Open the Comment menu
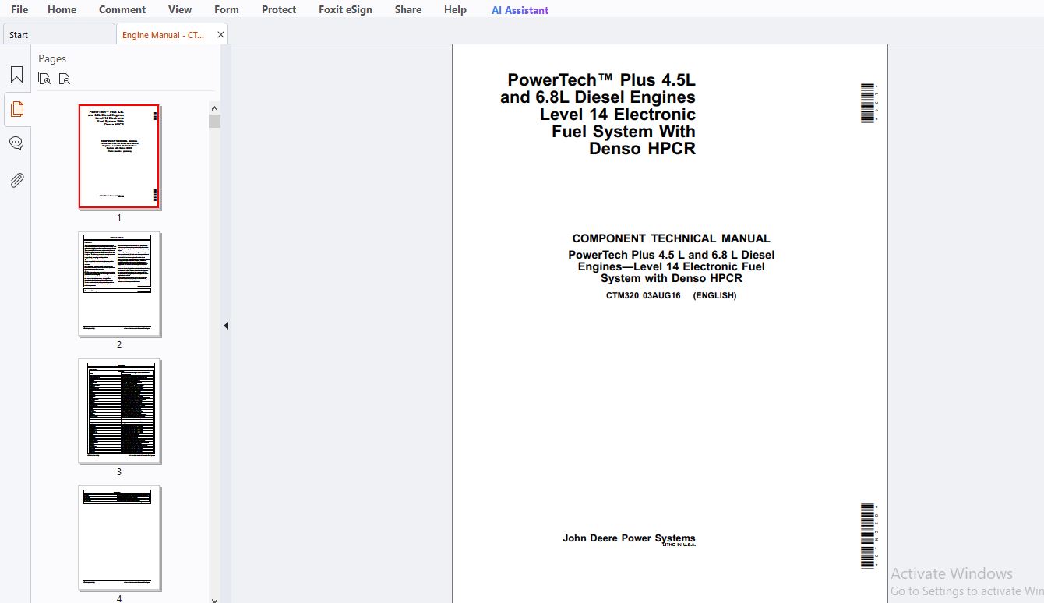 [x=122, y=9]
